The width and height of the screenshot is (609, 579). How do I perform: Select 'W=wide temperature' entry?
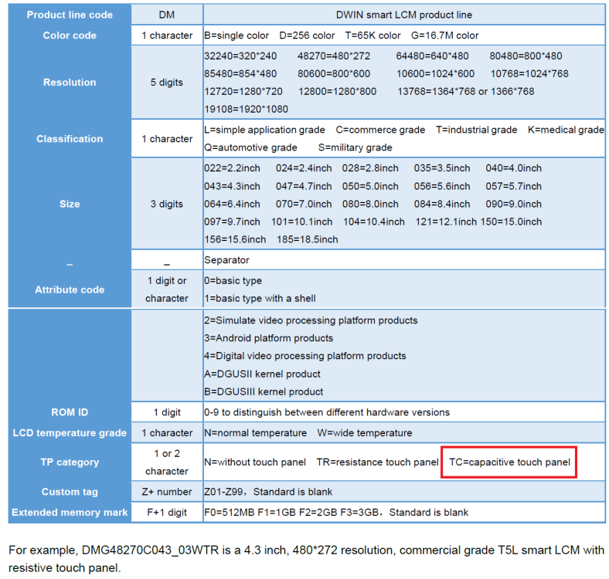[365, 433]
